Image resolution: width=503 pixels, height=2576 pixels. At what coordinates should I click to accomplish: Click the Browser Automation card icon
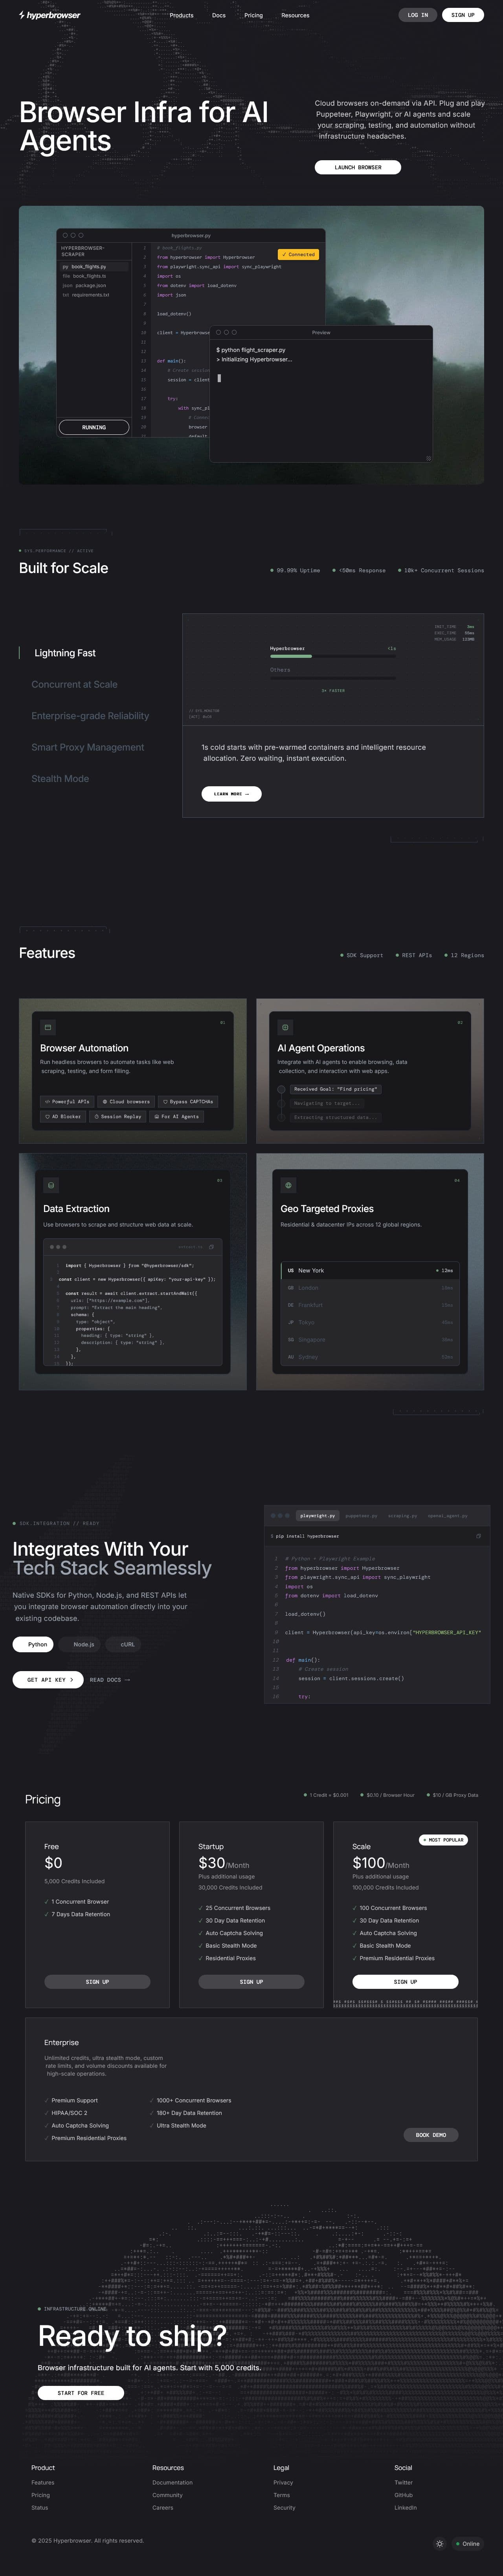pyautogui.click(x=47, y=1027)
